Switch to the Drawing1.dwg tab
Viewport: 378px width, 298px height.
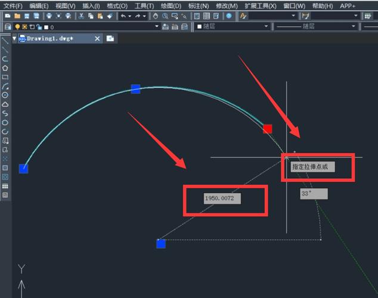54,38
